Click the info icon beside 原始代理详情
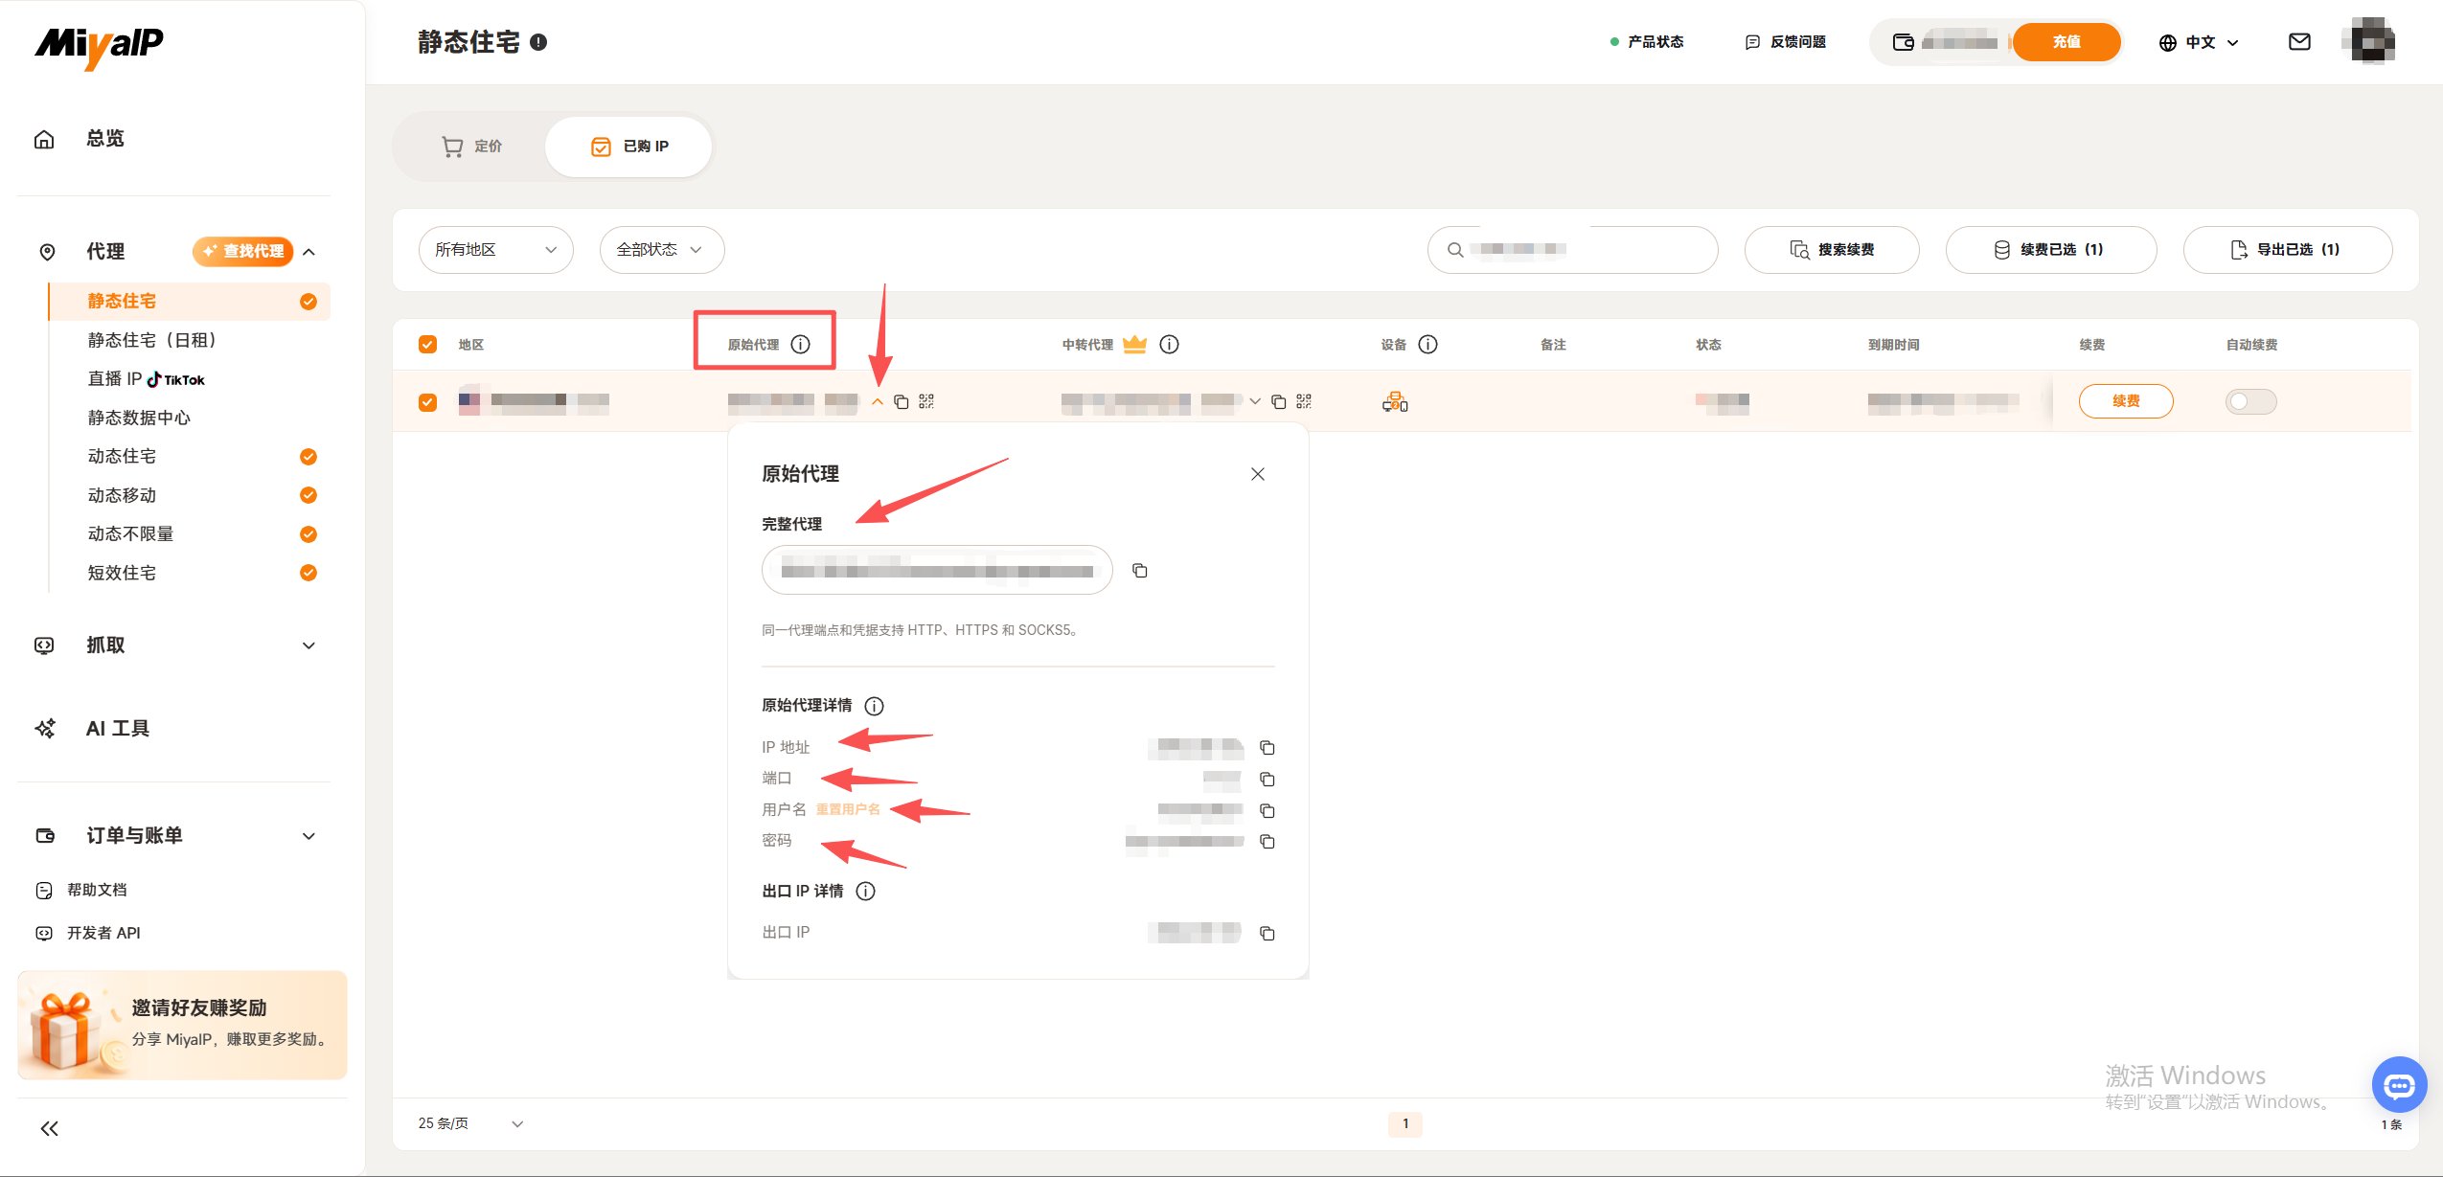The width and height of the screenshot is (2443, 1177). tap(874, 706)
